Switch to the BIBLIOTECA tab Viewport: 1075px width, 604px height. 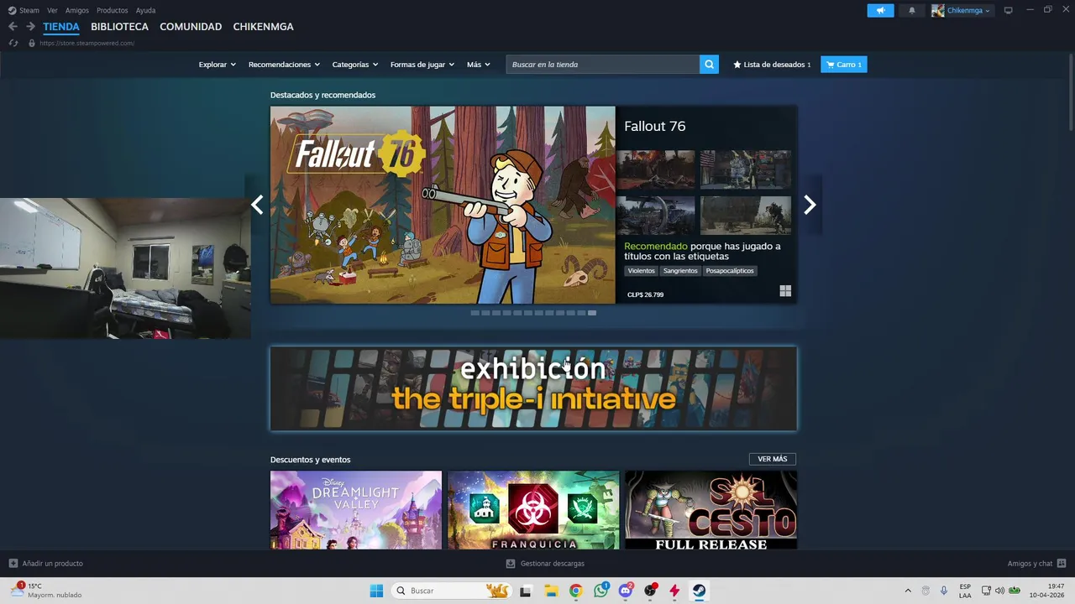click(x=119, y=27)
